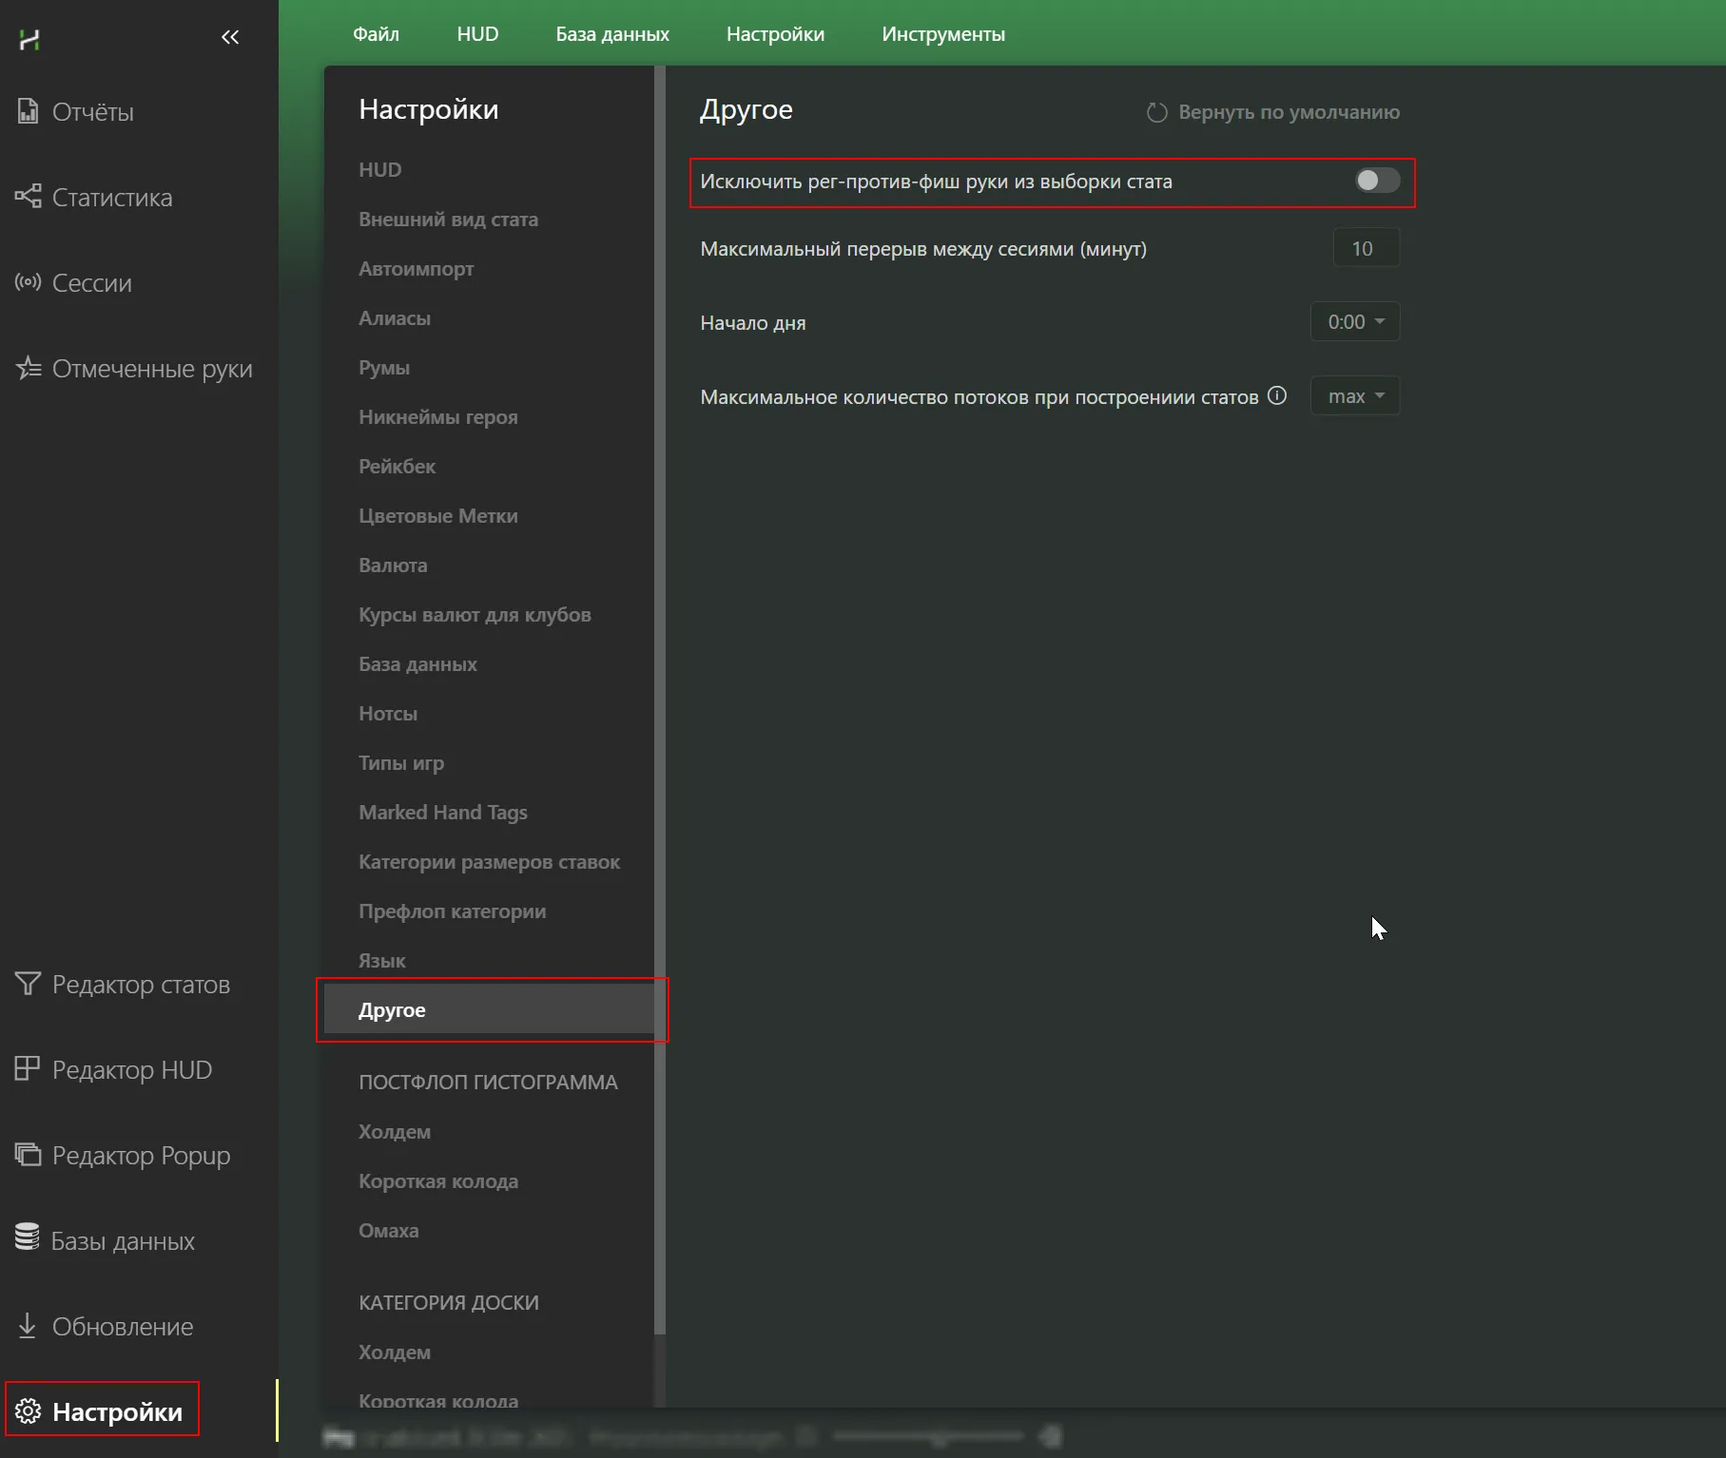Select Холдем under КАТЕГОРИЯ ДОСКИ
Image resolution: width=1726 pixels, height=1458 pixels.
tap(395, 1352)
